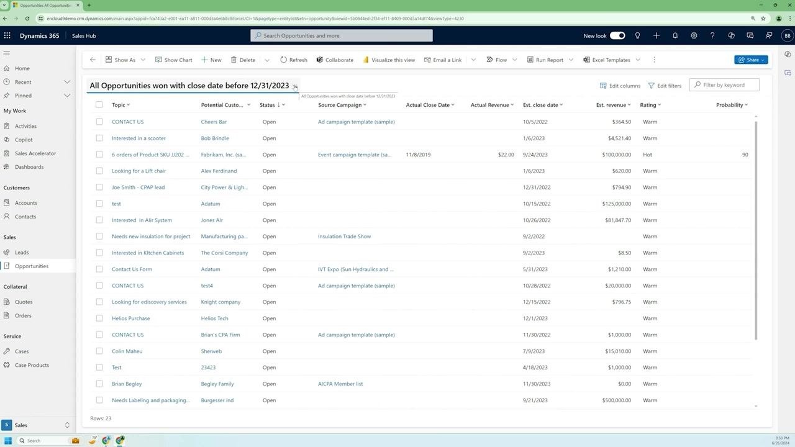The height and width of the screenshot is (447, 795).
Task: Click Edit columns button
Action: point(620,85)
